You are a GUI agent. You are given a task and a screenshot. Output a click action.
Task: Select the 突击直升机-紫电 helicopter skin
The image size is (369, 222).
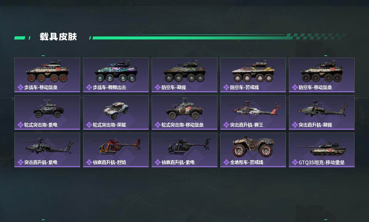click(47, 150)
